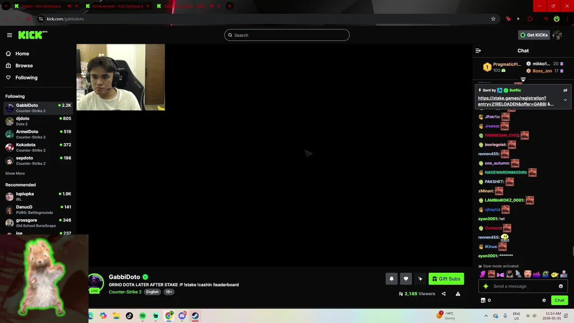Image resolution: width=574 pixels, height=323 pixels.
Task: Open sepdoto channel in sidebar
Action: [38, 161]
